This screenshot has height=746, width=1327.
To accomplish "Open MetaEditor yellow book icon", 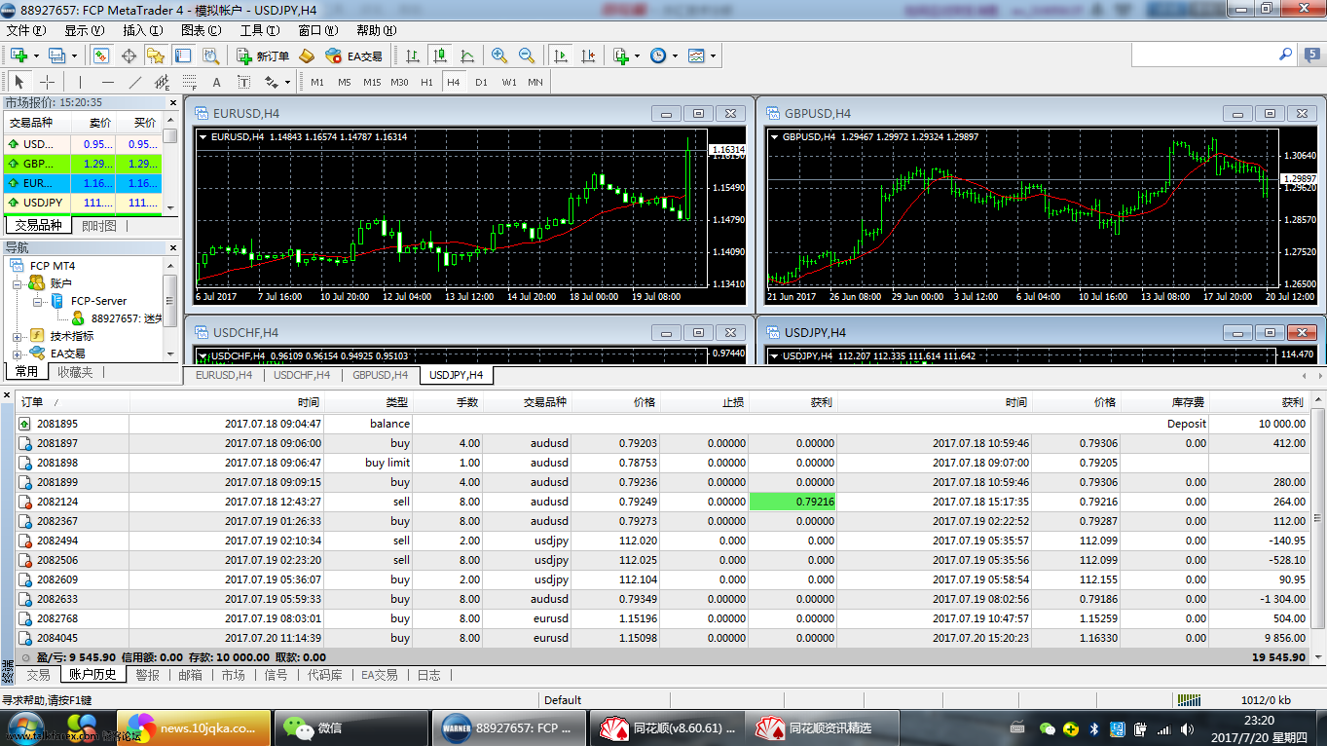I will pyautogui.click(x=307, y=56).
